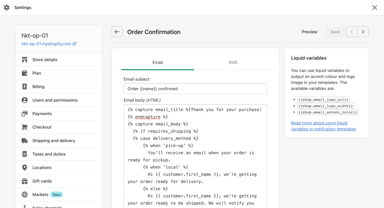Viewport: 384px width, 208px height.
Task: Click the {{shop.email_logo_url}} variable
Action: coord(323,100)
